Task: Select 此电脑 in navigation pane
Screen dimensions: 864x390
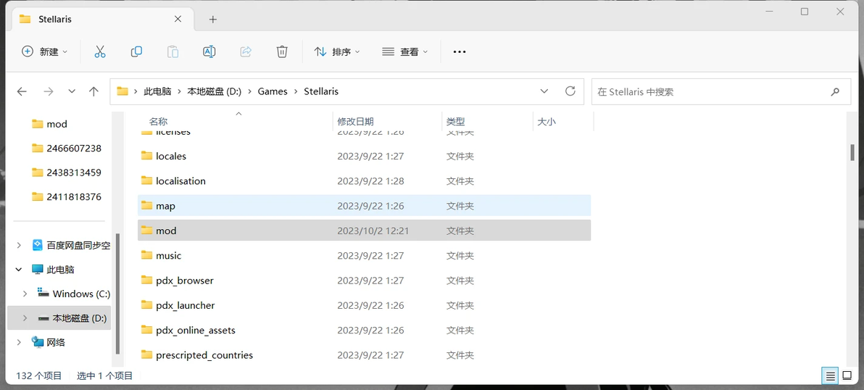Action: 54,270
